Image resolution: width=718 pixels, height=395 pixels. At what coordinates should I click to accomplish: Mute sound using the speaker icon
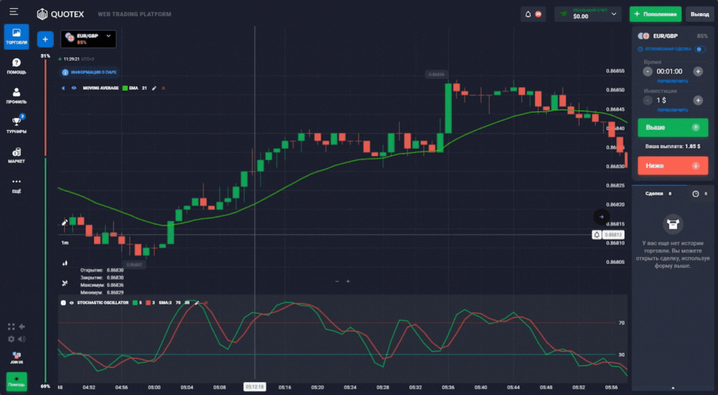(x=22, y=339)
